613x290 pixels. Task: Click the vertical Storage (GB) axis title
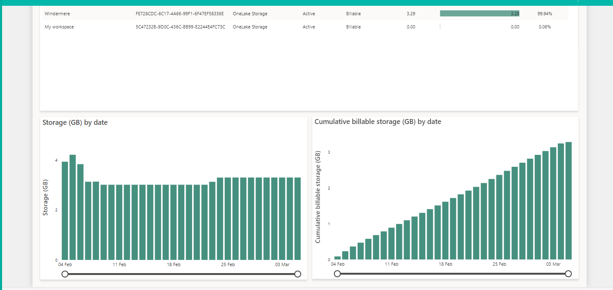coord(46,197)
